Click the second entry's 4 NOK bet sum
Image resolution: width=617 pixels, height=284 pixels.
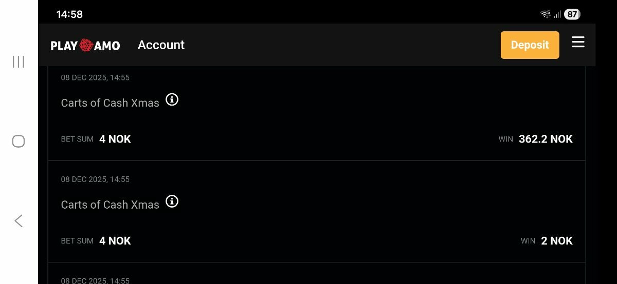pyautogui.click(x=115, y=241)
